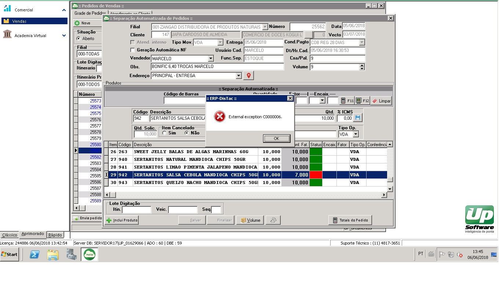Click Inclui Produto green plus button
499x282 pixels.
(x=122, y=220)
